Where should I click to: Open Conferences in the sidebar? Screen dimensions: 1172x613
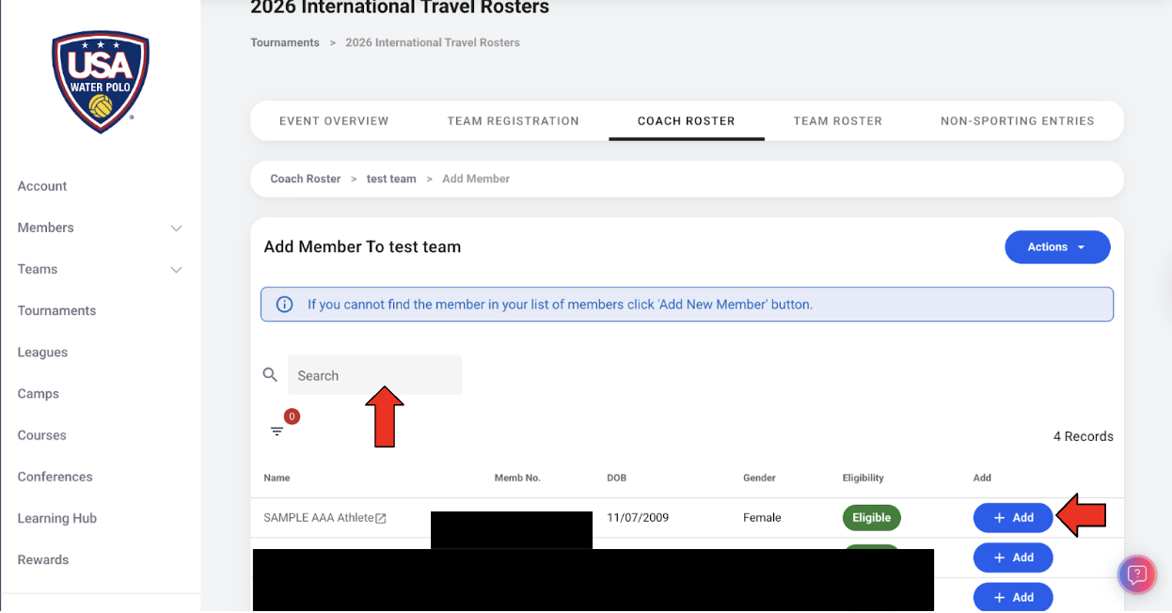(x=55, y=477)
